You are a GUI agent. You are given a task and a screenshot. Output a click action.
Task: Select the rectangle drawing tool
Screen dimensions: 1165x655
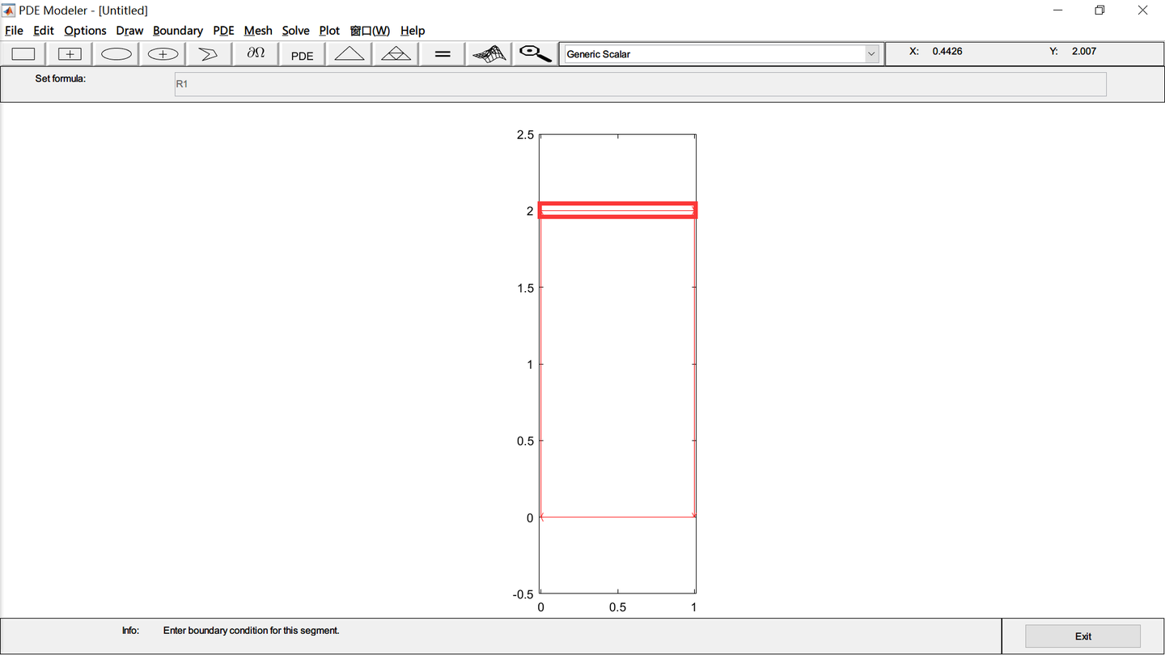[23, 53]
